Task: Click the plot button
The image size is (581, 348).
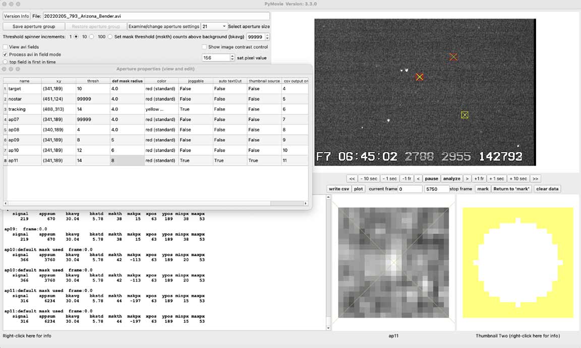Action: pos(358,189)
